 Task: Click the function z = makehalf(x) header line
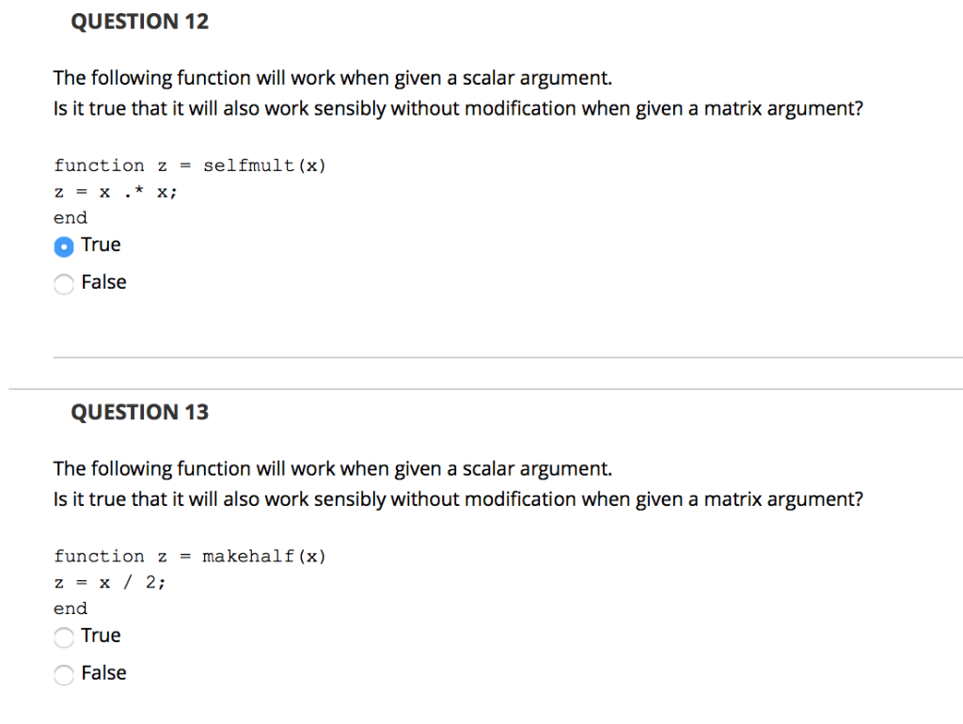[190, 555]
